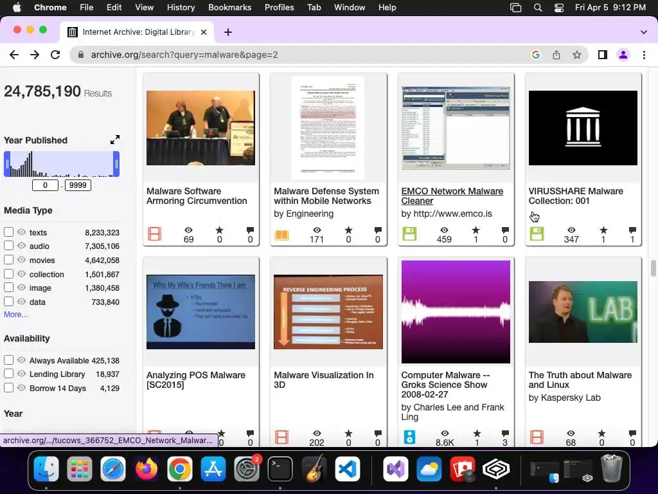
Task: Click texts icon on Malware Defense System card
Action: click(281, 234)
